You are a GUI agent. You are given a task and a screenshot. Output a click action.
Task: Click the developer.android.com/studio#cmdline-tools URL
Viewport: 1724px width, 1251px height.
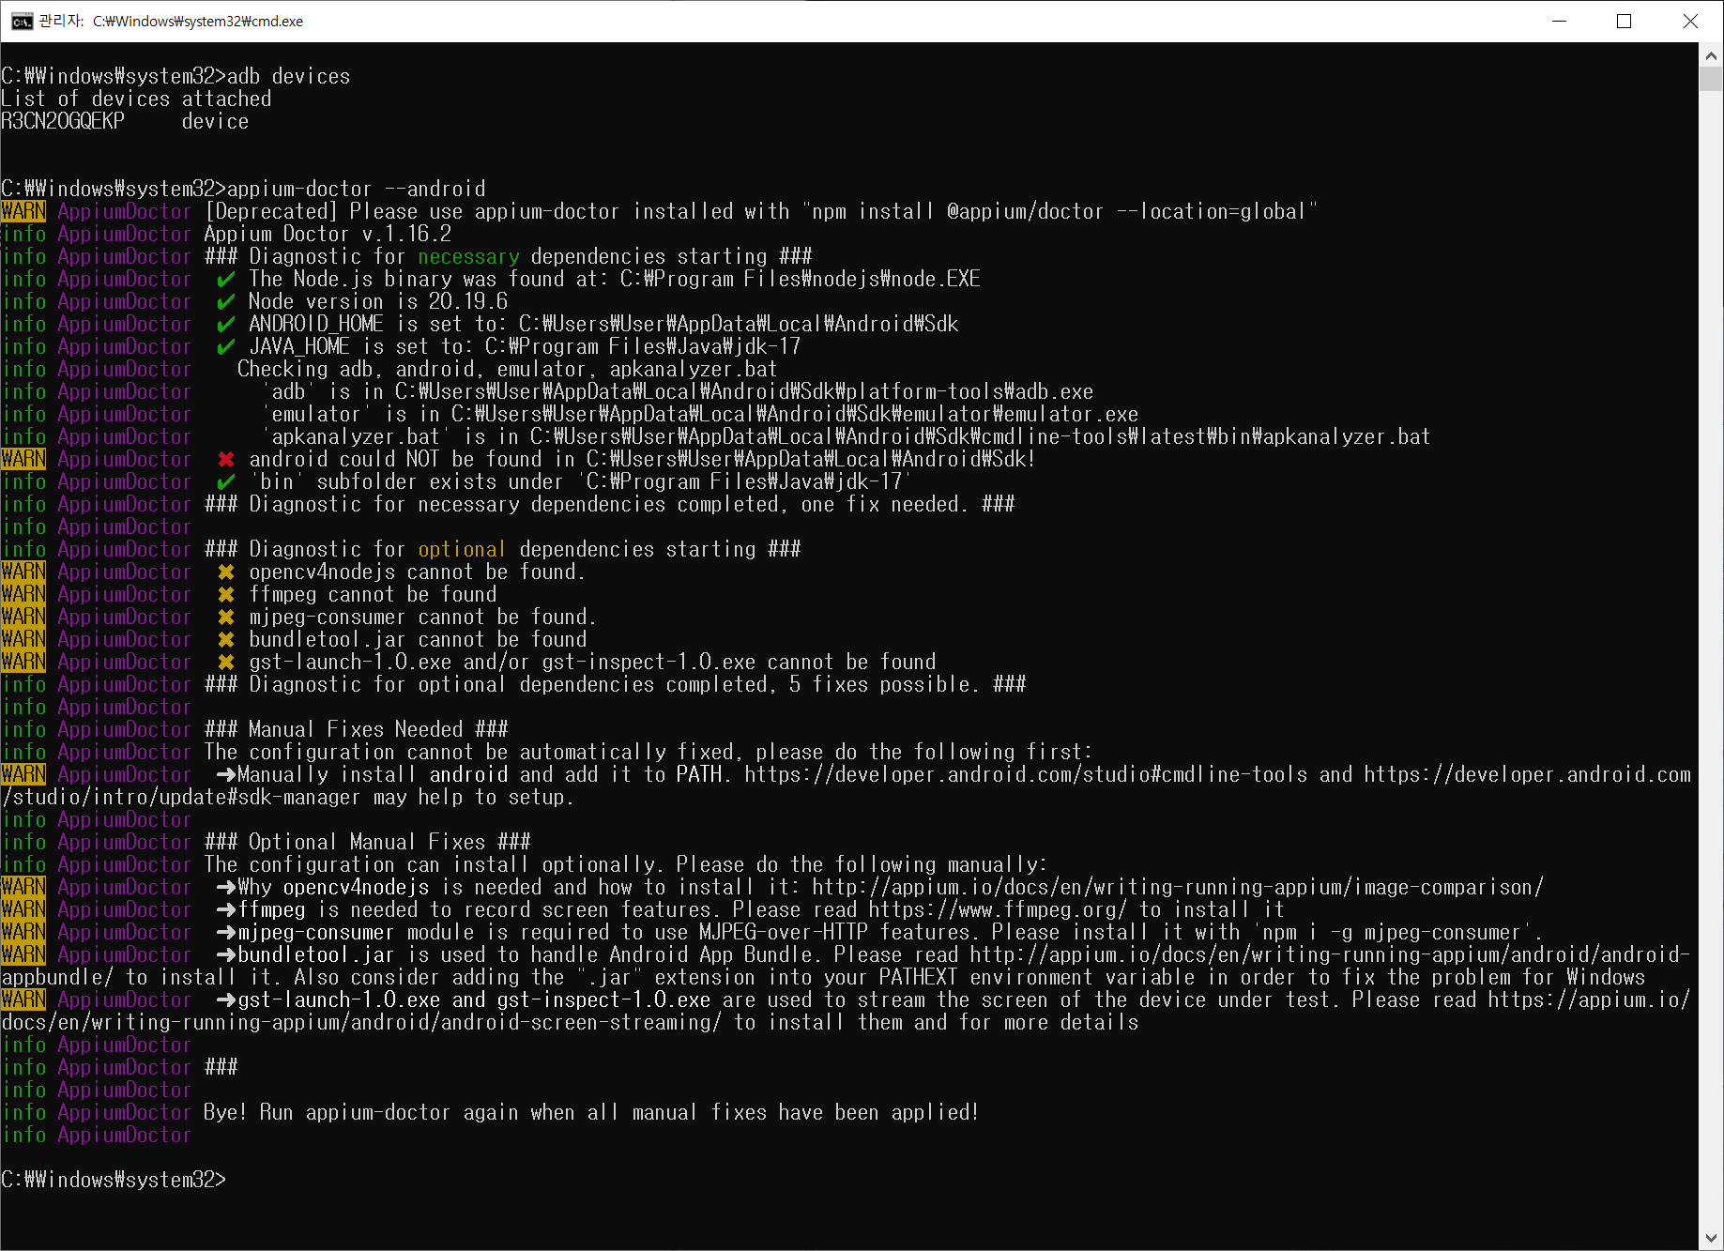tap(1026, 774)
